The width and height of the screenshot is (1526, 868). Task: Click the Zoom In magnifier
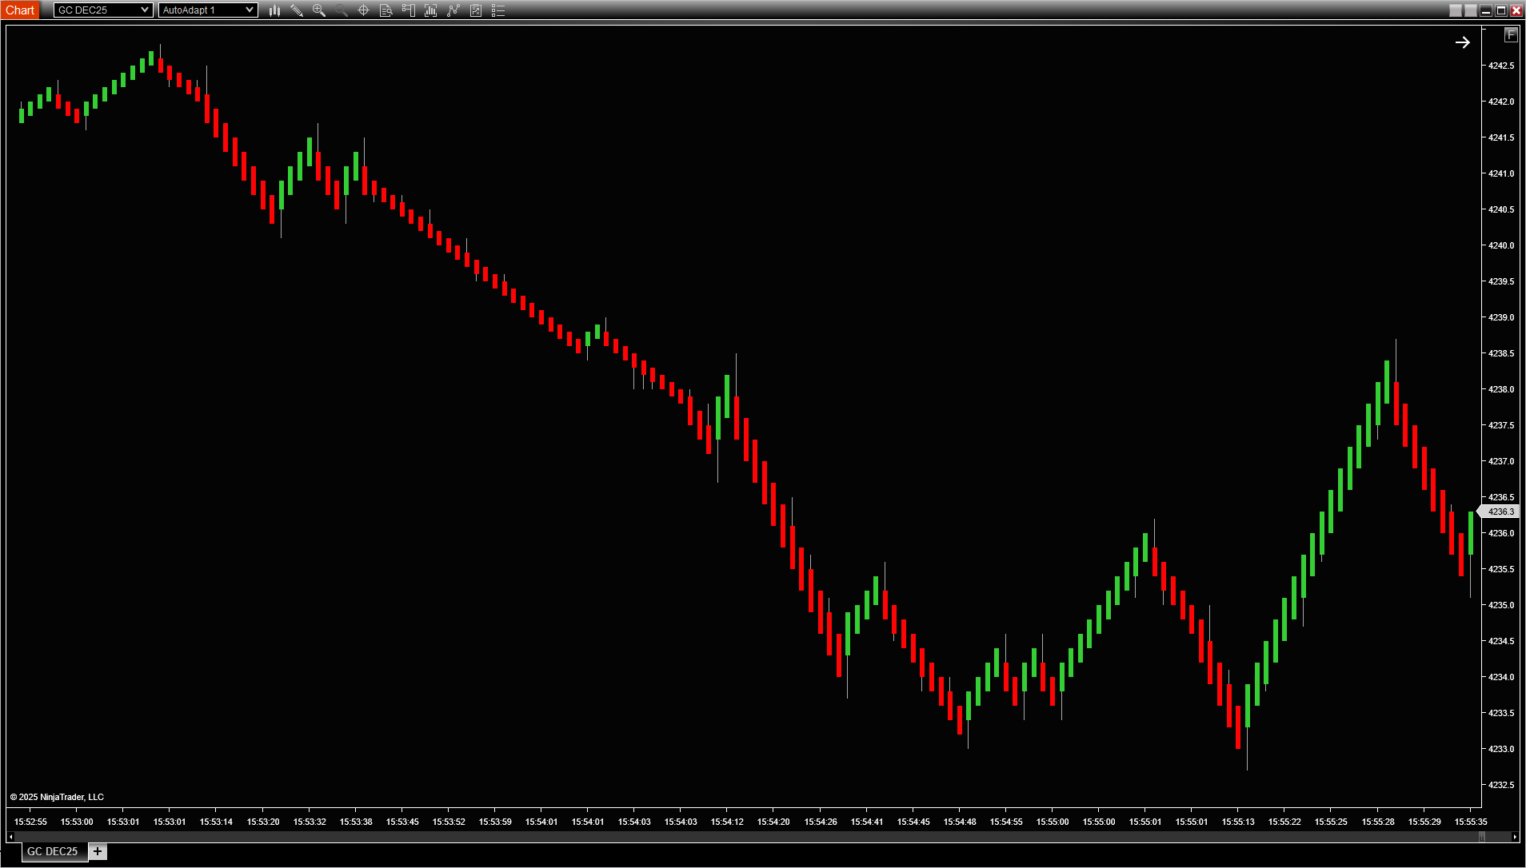coord(319,10)
